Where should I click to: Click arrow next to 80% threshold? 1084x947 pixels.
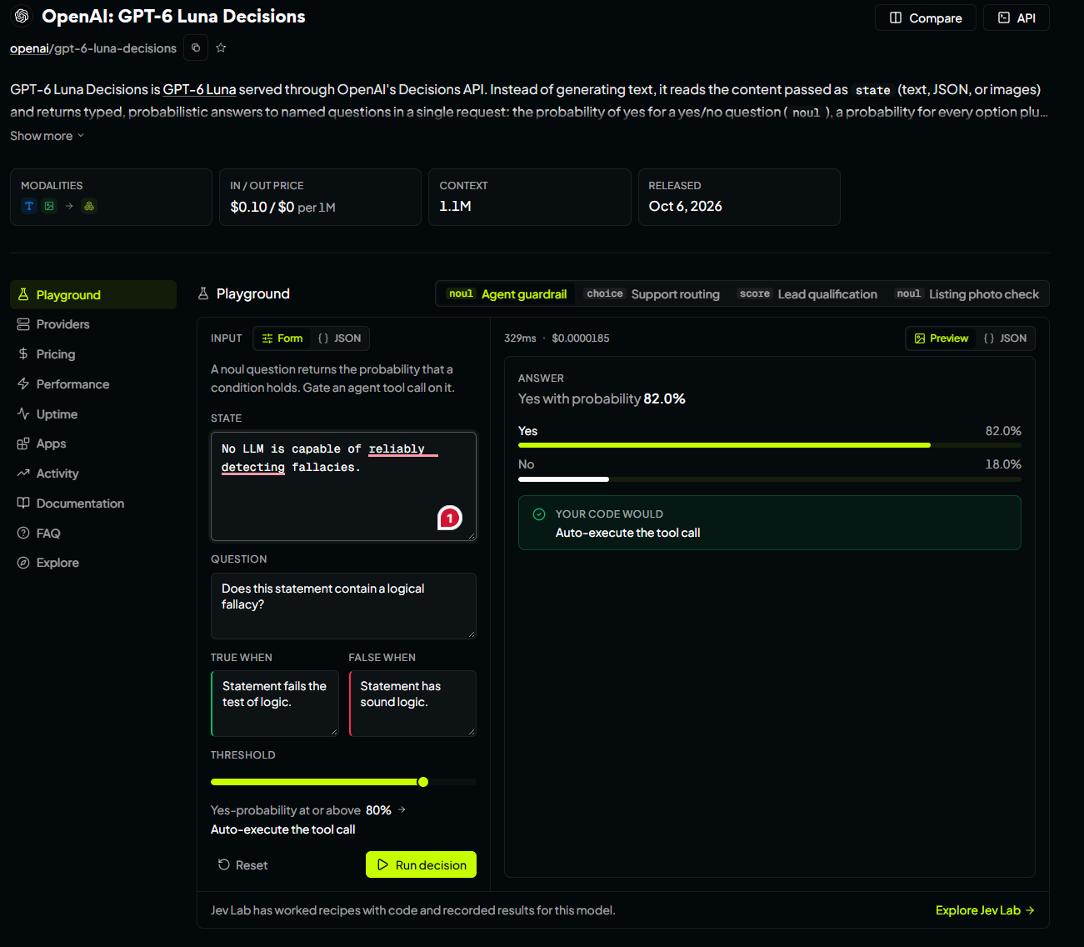pos(402,809)
